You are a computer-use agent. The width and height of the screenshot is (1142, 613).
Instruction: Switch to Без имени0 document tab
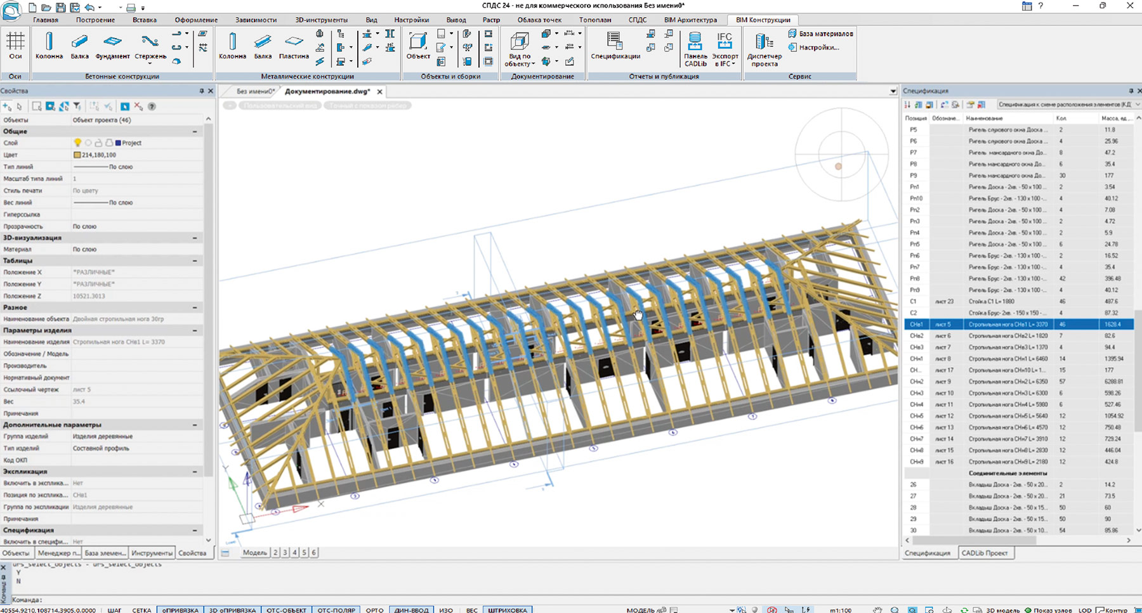pos(256,92)
